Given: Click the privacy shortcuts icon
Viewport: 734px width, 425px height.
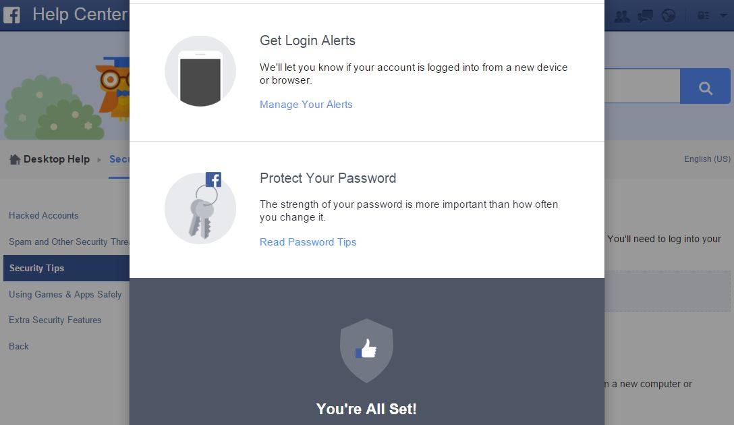Looking at the screenshot, I should coord(703,16).
